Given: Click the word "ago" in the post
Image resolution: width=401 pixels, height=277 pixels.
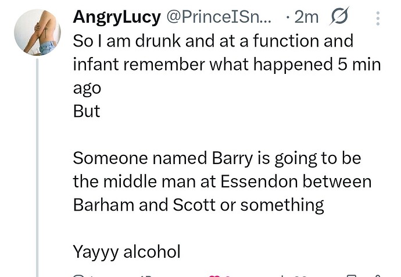Looking at the screenshot, I should pyautogui.click(x=87, y=88).
